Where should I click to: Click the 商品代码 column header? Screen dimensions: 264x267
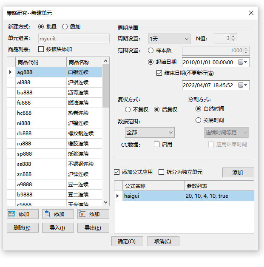40,62
